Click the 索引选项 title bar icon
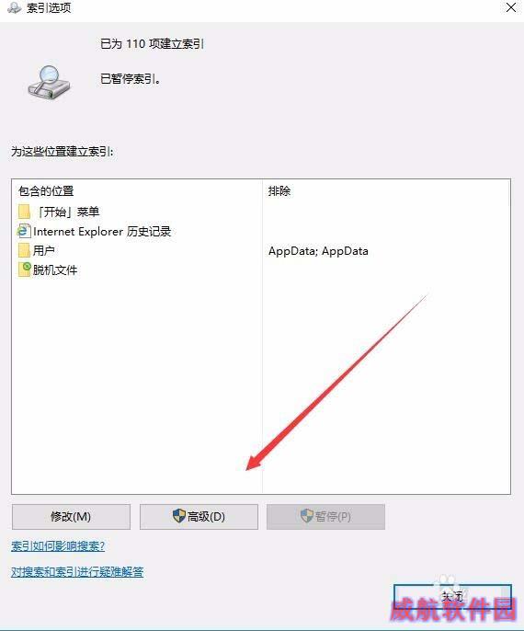This screenshot has height=631, width=524. [14, 8]
